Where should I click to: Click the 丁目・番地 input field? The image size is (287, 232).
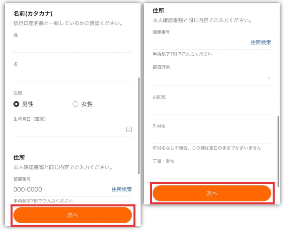211,171
